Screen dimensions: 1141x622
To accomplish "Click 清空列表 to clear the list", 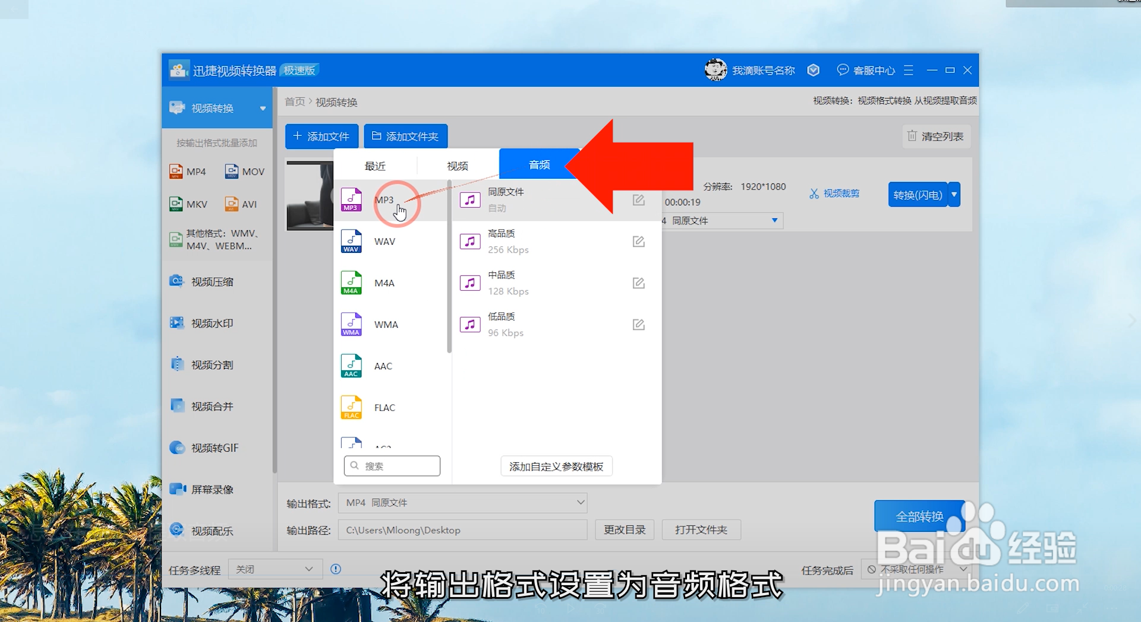I will [936, 137].
